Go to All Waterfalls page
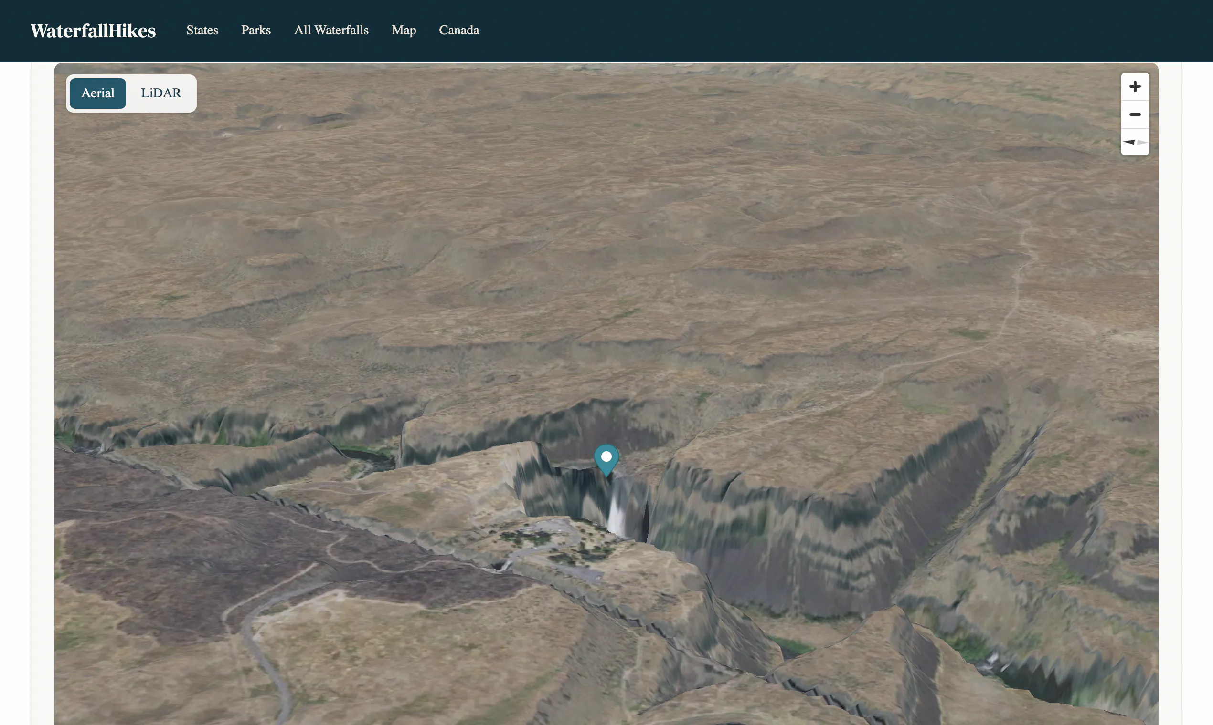This screenshot has width=1213, height=725. coord(331,31)
